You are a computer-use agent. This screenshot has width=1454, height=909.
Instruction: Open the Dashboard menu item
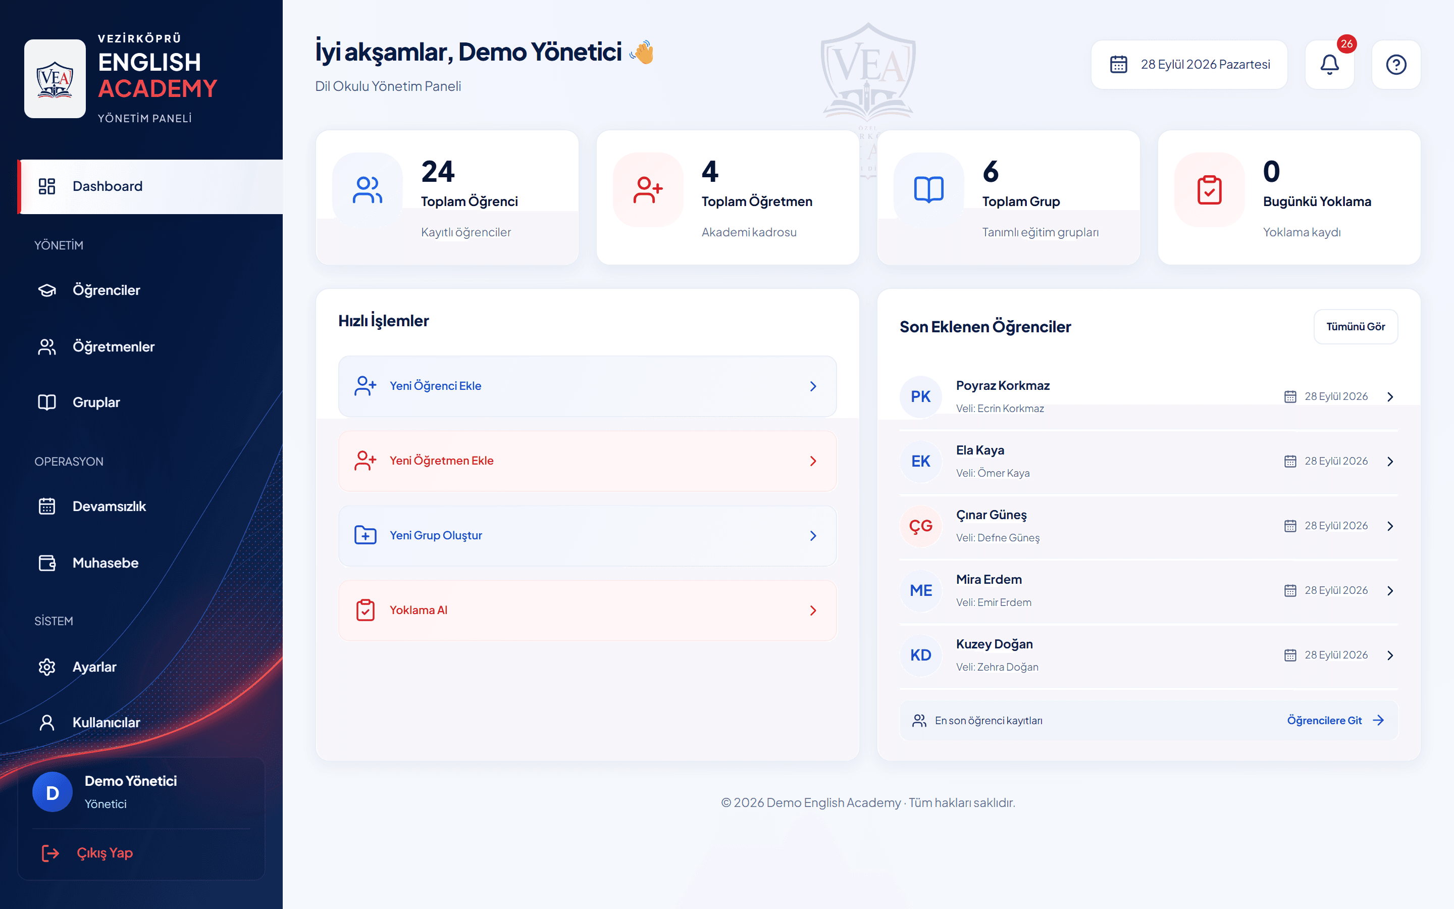[150, 186]
